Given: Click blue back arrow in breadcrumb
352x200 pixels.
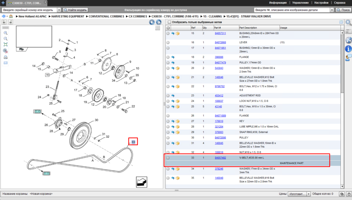Looking at the screenshot, I should [4, 17].
